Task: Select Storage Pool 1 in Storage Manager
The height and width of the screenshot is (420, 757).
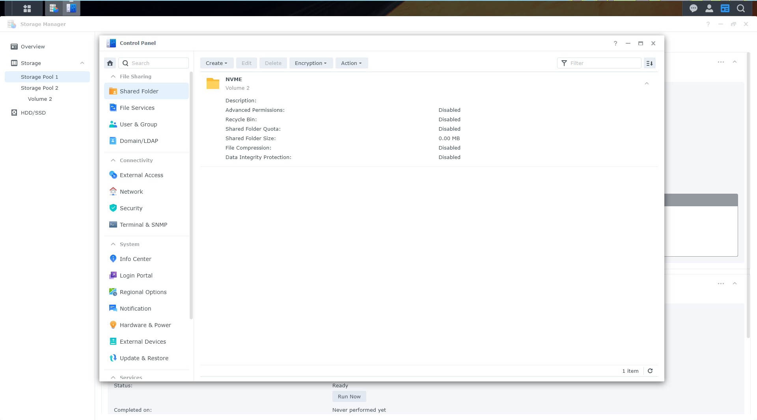Action: pyautogui.click(x=47, y=77)
